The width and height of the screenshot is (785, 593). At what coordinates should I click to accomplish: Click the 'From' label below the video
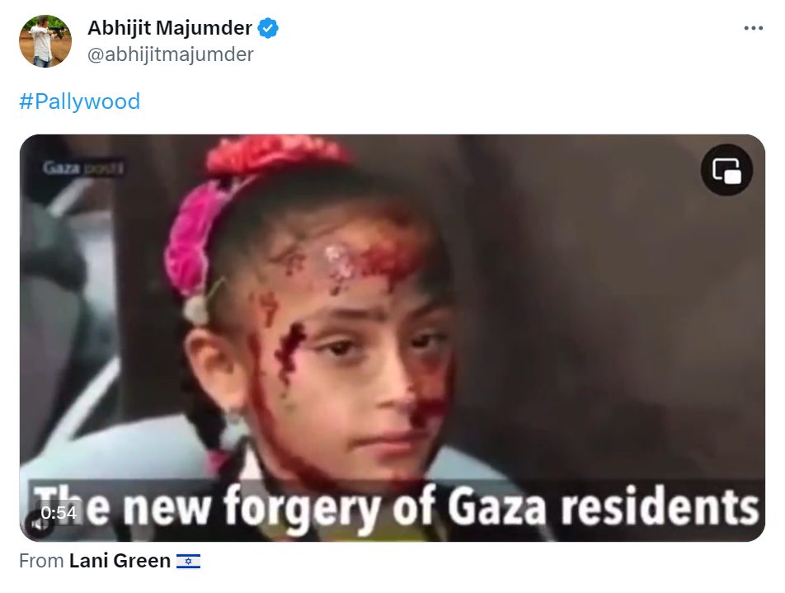[x=41, y=561]
